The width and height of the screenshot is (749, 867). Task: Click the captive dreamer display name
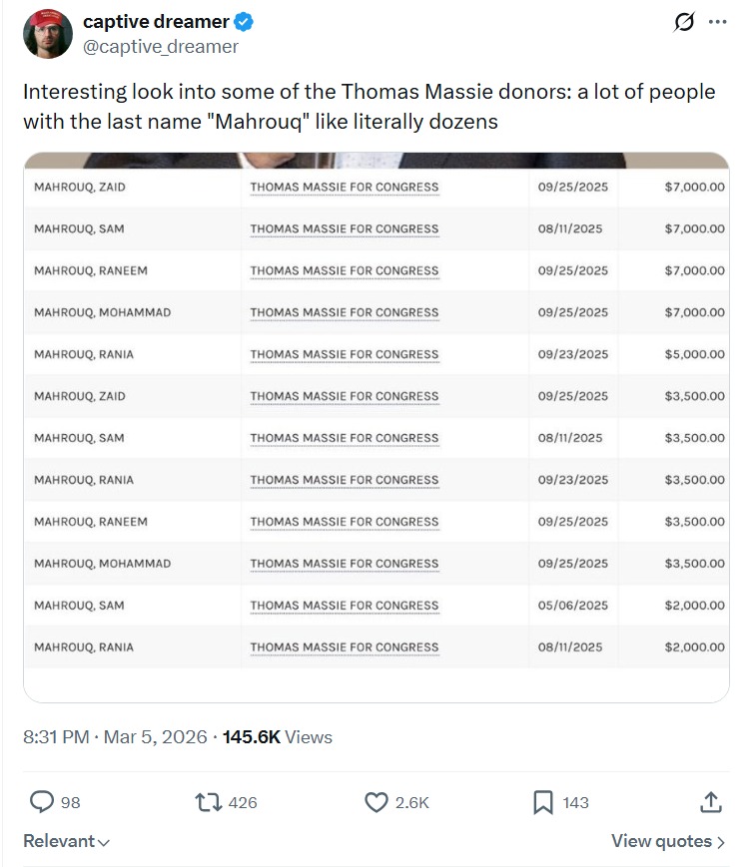[x=155, y=22]
